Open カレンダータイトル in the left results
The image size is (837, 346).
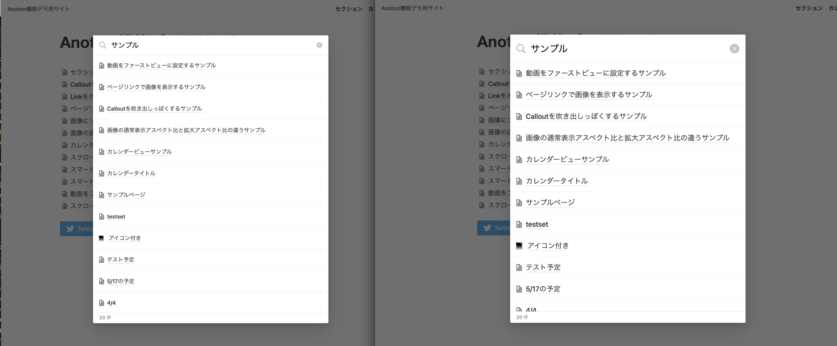(x=131, y=173)
